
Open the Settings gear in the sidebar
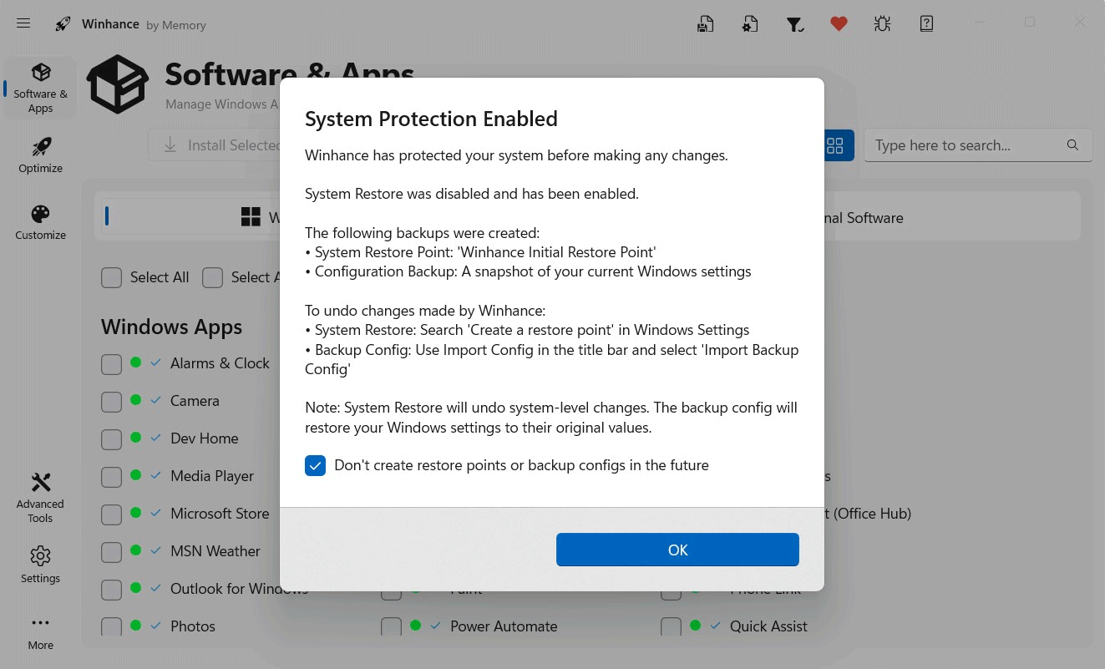coord(40,565)
